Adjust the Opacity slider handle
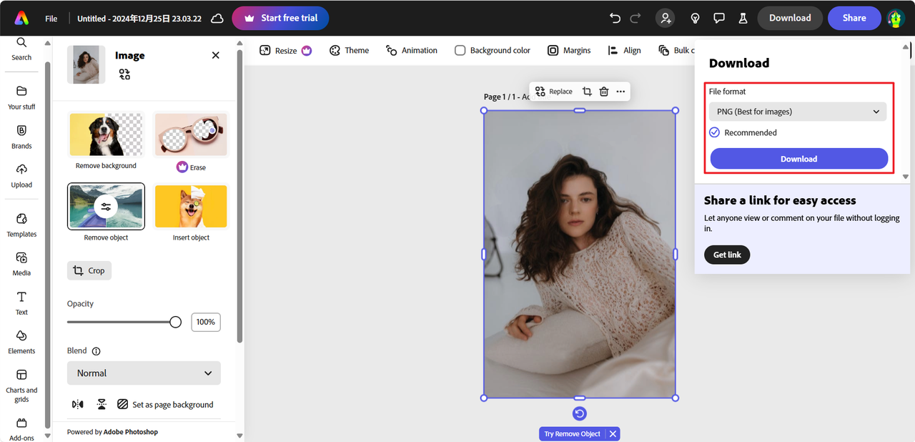This screenshot has width=915, height=442. 175,322
